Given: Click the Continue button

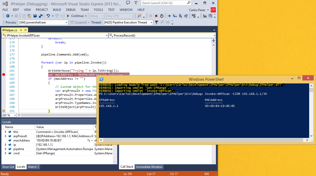Looking at the screenshot, I should 75,16.
